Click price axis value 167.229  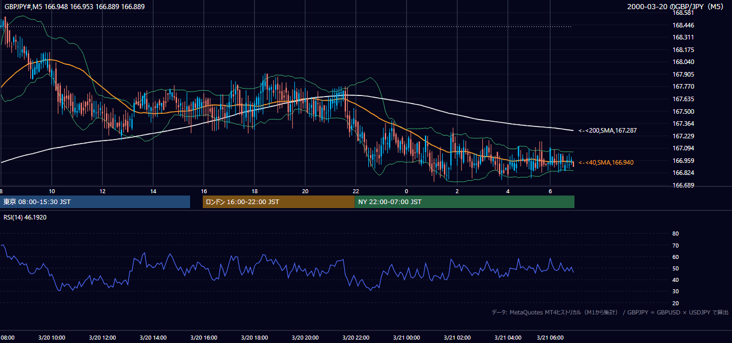pyautogui.click(x=683, y=136)
